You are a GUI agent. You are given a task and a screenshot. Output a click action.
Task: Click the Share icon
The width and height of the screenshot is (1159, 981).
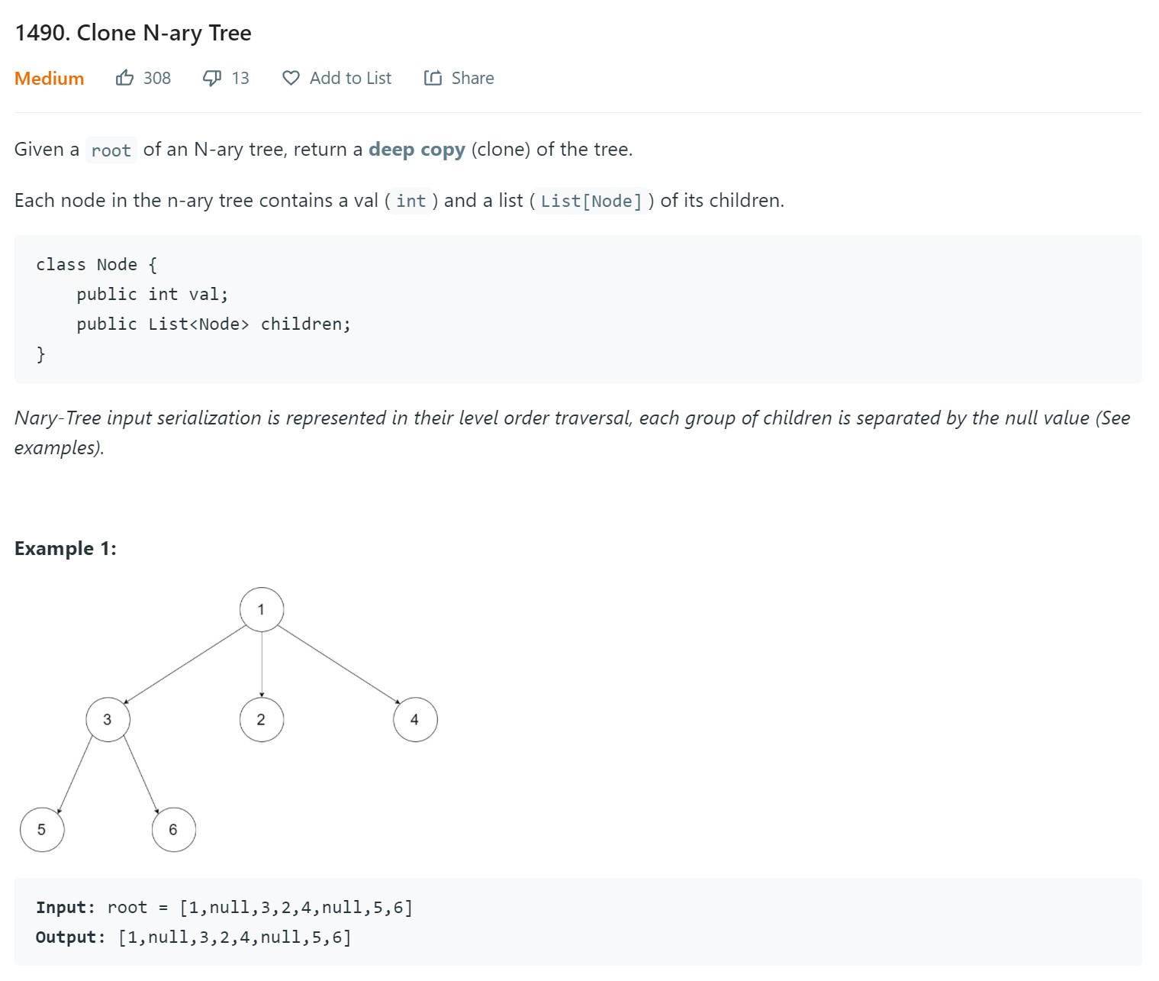(433, 78)
